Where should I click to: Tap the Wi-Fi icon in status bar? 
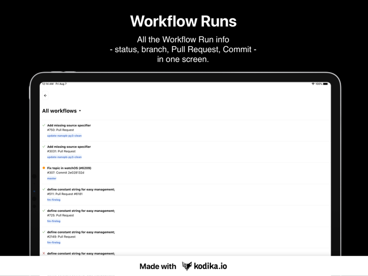tap(313, 84)
